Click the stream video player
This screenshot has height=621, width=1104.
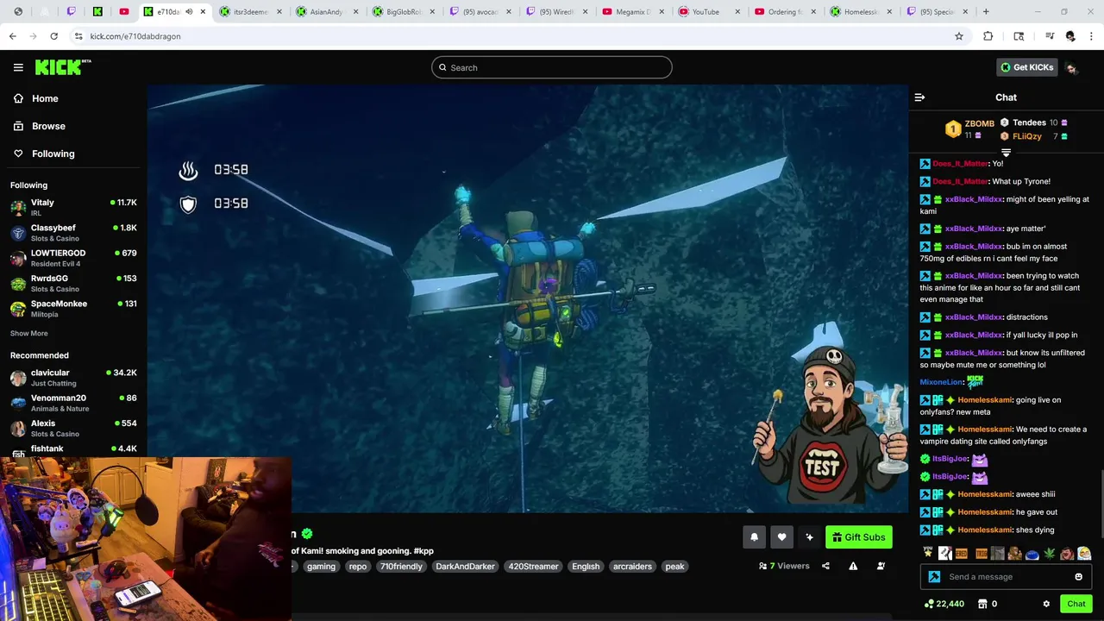[x=527, y=298]
